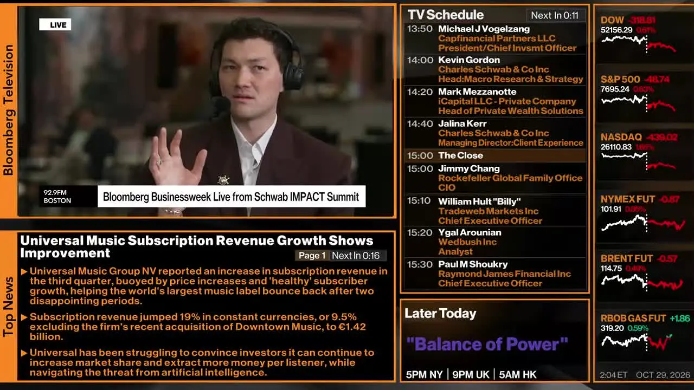Viewport: 694px width, 390px height.
Task: Click the BRENT FUT price 114.75
Action: pyautogui.click(x=612, y=268)
